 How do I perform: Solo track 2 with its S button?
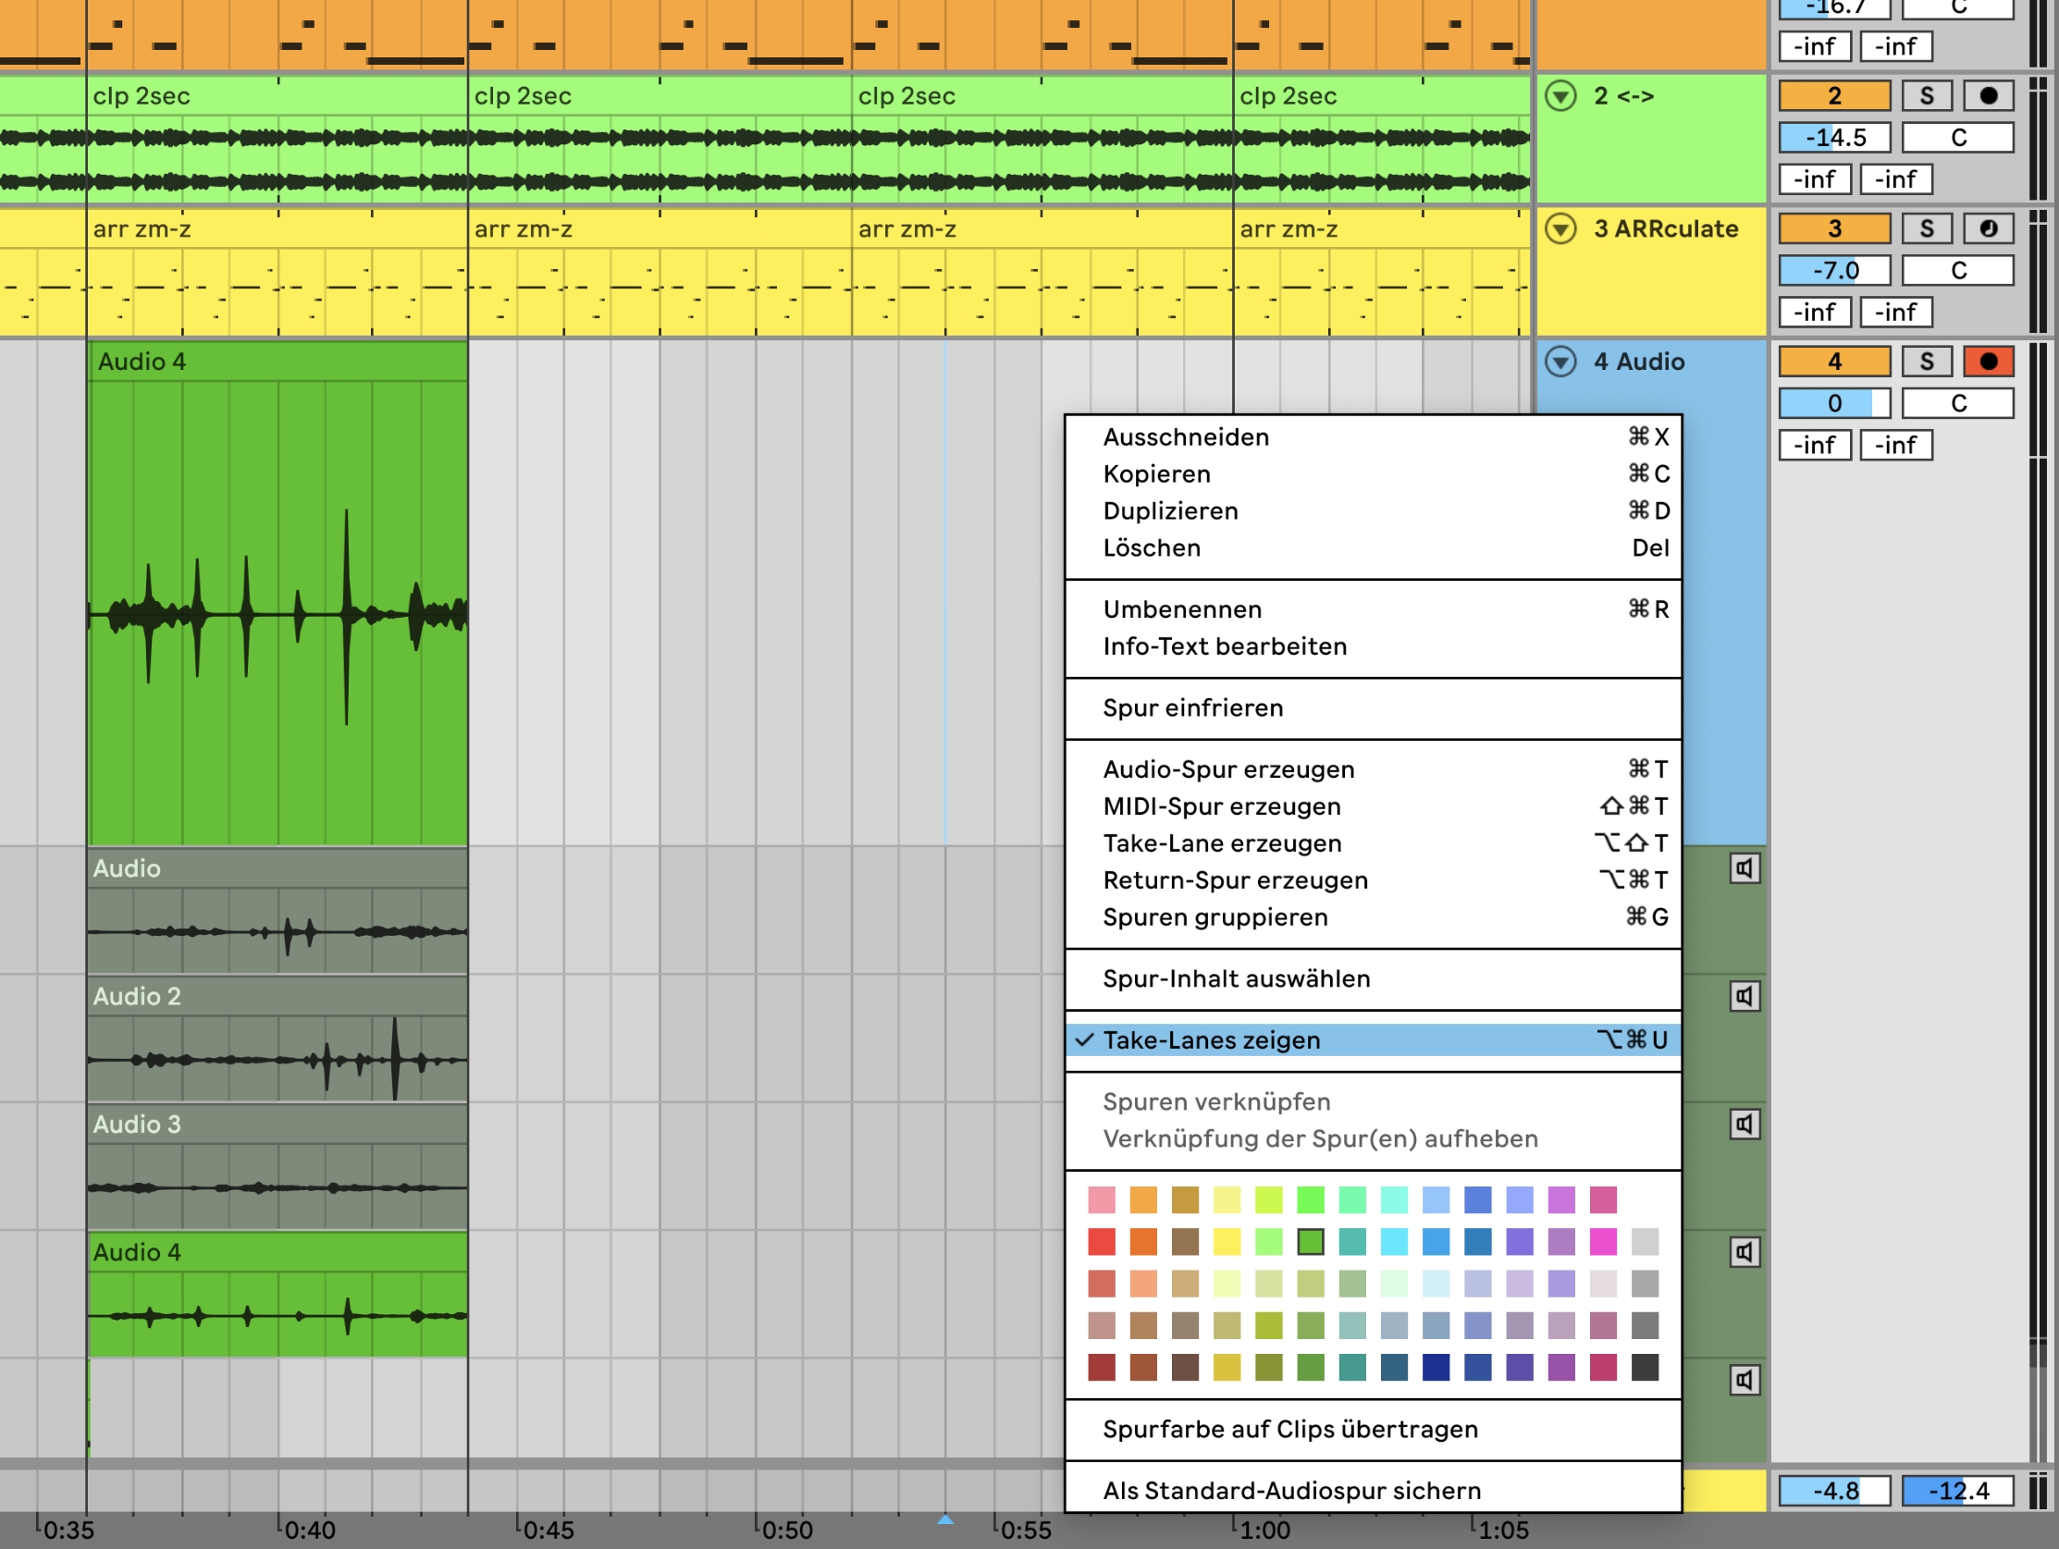click(x=1926, y=96)
